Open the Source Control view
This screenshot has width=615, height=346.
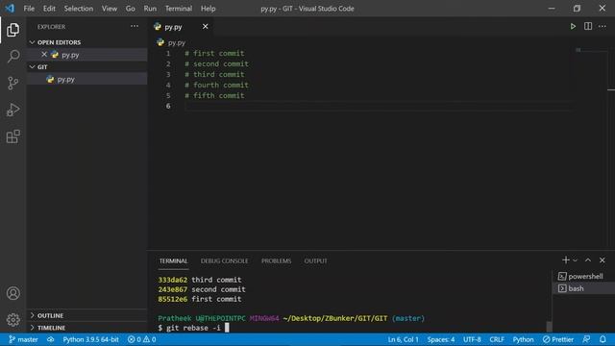(x=12, y=83)
